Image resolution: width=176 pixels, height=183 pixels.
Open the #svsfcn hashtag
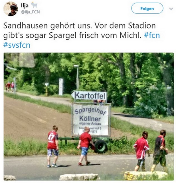click(17, 45)
